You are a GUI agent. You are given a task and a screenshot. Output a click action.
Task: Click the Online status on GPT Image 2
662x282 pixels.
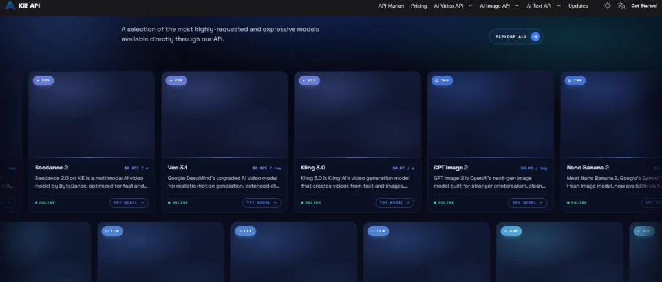tap(445, 202)
